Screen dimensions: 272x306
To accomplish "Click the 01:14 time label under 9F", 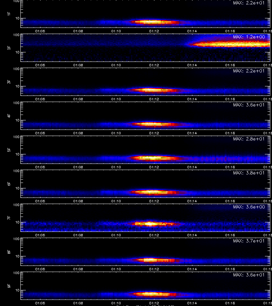I will [x=192, y=303].
